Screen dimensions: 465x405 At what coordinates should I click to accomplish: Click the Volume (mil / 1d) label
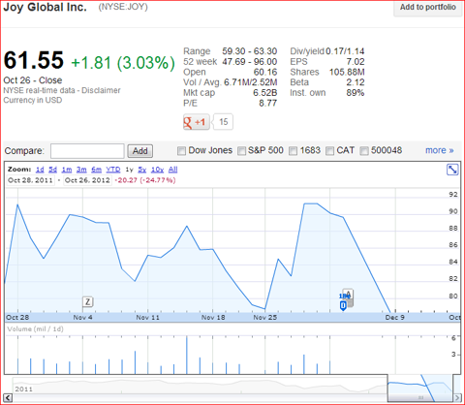point(35,329)
